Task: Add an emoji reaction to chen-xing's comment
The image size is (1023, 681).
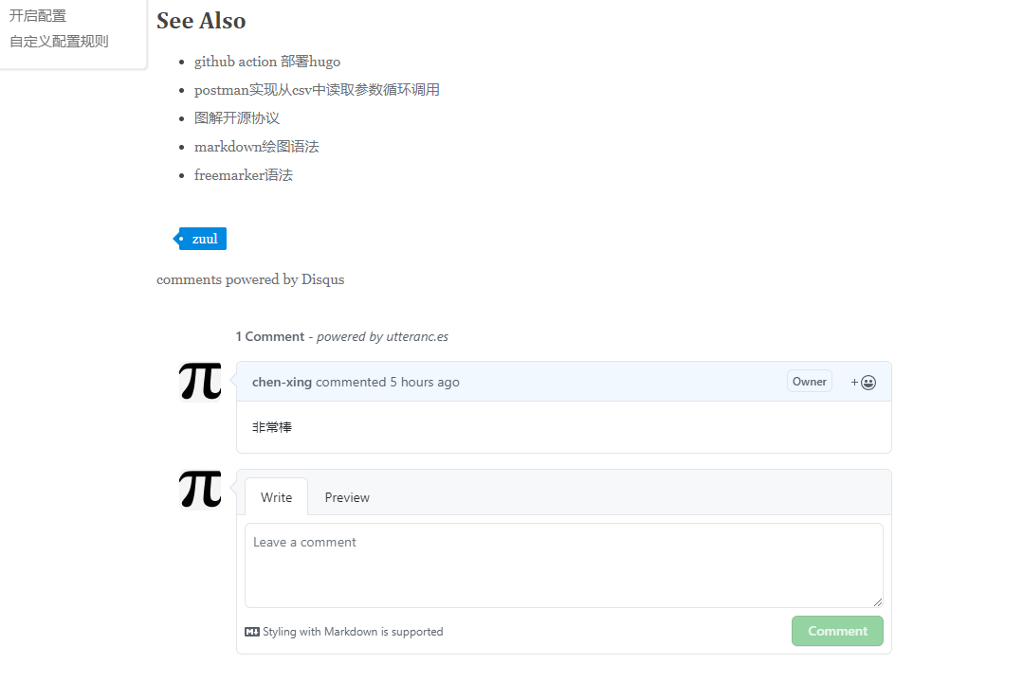Action: (863, 383)
